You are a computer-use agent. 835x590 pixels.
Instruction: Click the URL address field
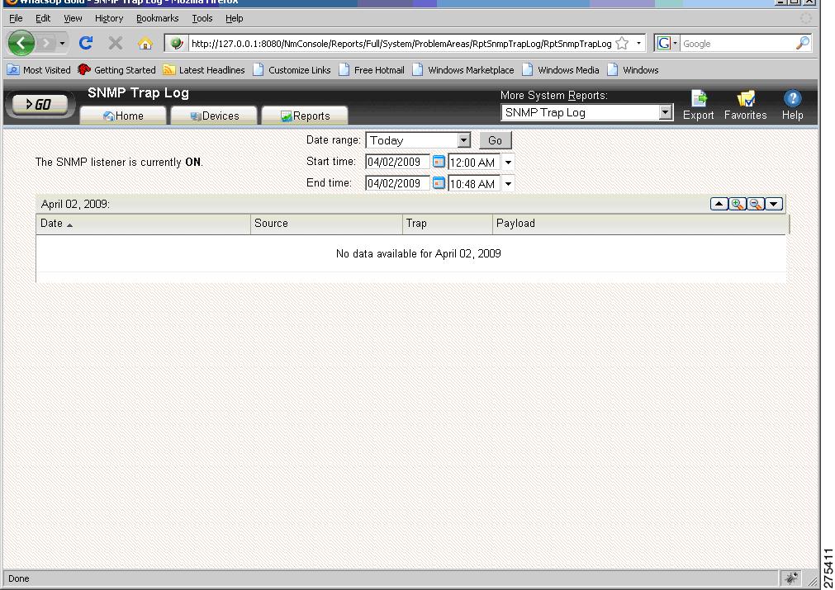tap(401, 44)
